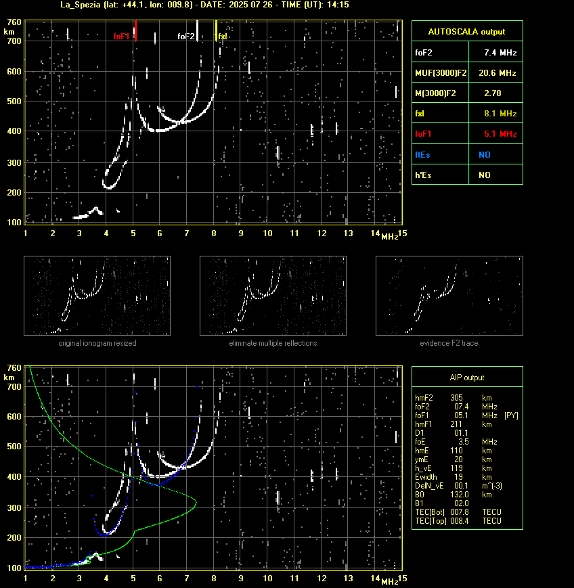The height and width of the screenshot is (588, 574).
Task: Click the 'eliminate multiple reflections' caption
Action: click(x=273, y=343)
